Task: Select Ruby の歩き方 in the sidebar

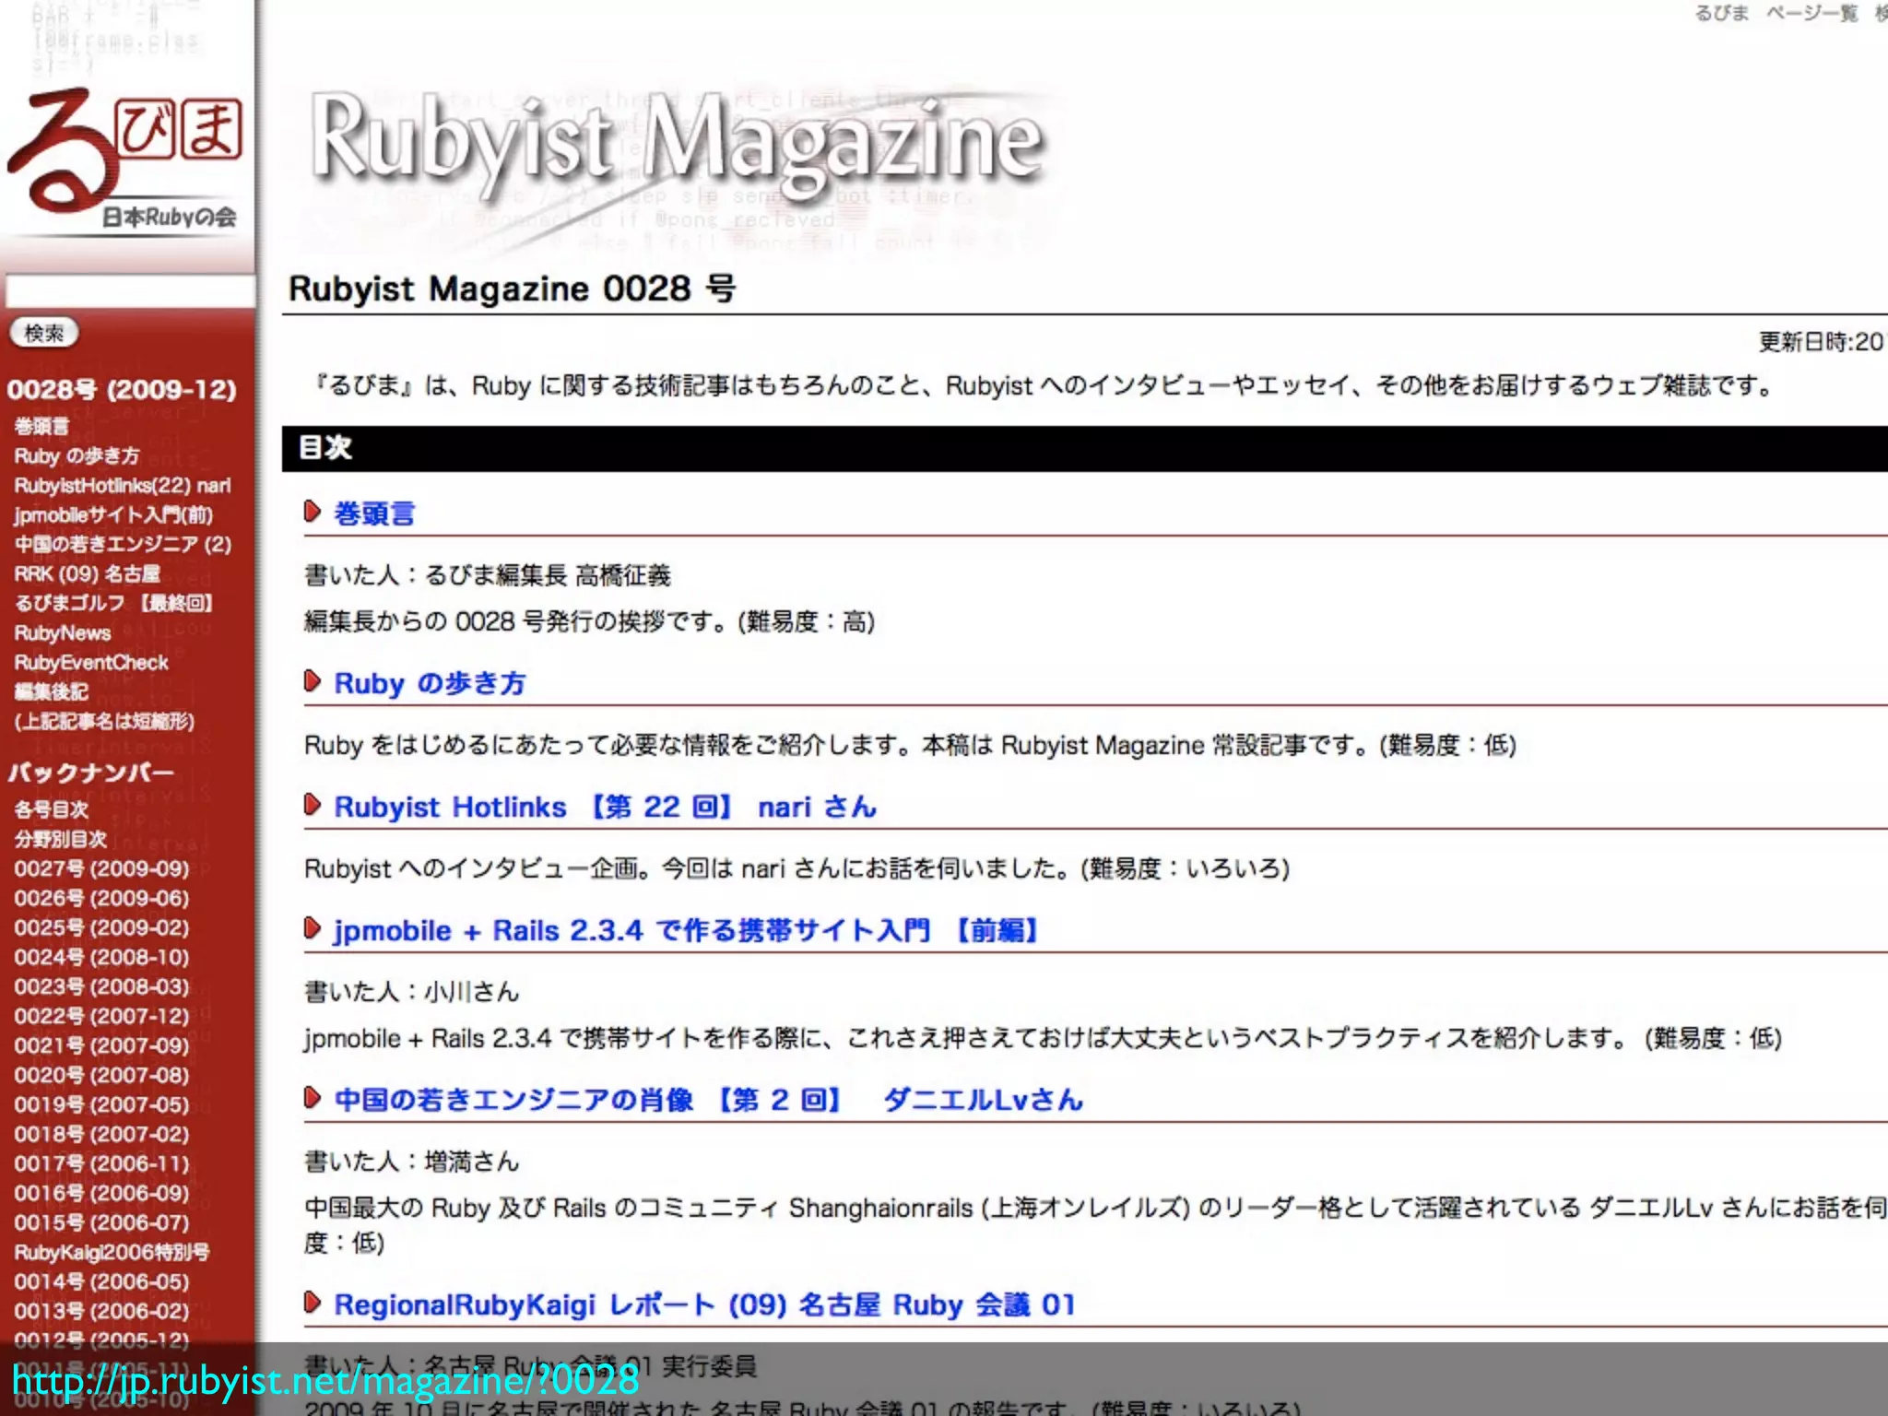Action: tap(77, 455)
